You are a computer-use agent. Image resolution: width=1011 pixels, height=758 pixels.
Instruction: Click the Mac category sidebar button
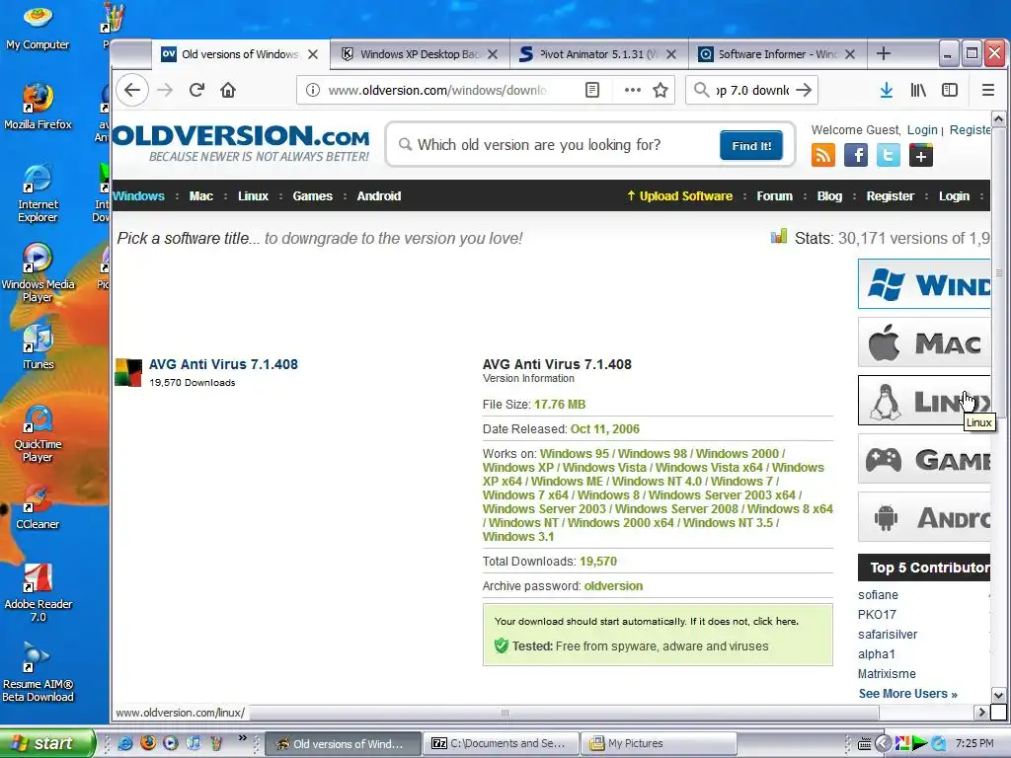pyautogui.click(x=924, y=342)
